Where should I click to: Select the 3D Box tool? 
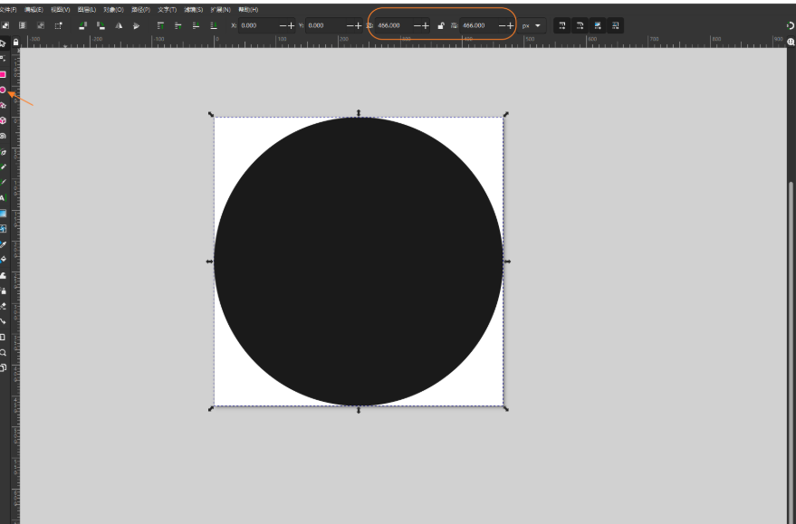coord(3,120)
